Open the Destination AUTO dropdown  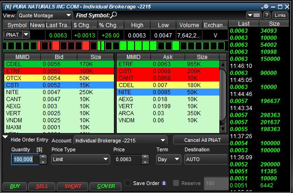pyautogui.click(x=206, y=159)
